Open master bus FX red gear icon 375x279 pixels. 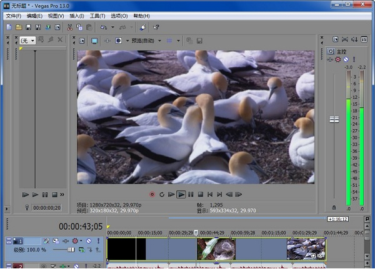(x=338, y=59)
